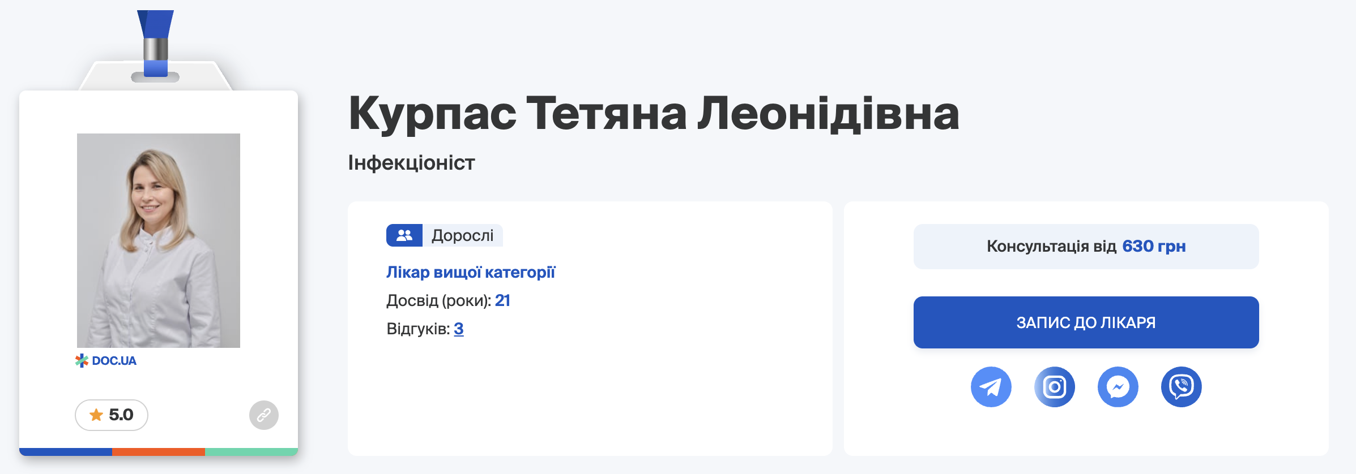Click the consultation price 630 грн box
Viewport: 1356px width, 474px height.
click(x=1086, y=247)
